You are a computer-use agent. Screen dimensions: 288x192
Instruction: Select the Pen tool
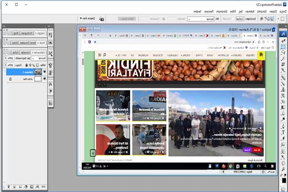click(x=283, y=126)
